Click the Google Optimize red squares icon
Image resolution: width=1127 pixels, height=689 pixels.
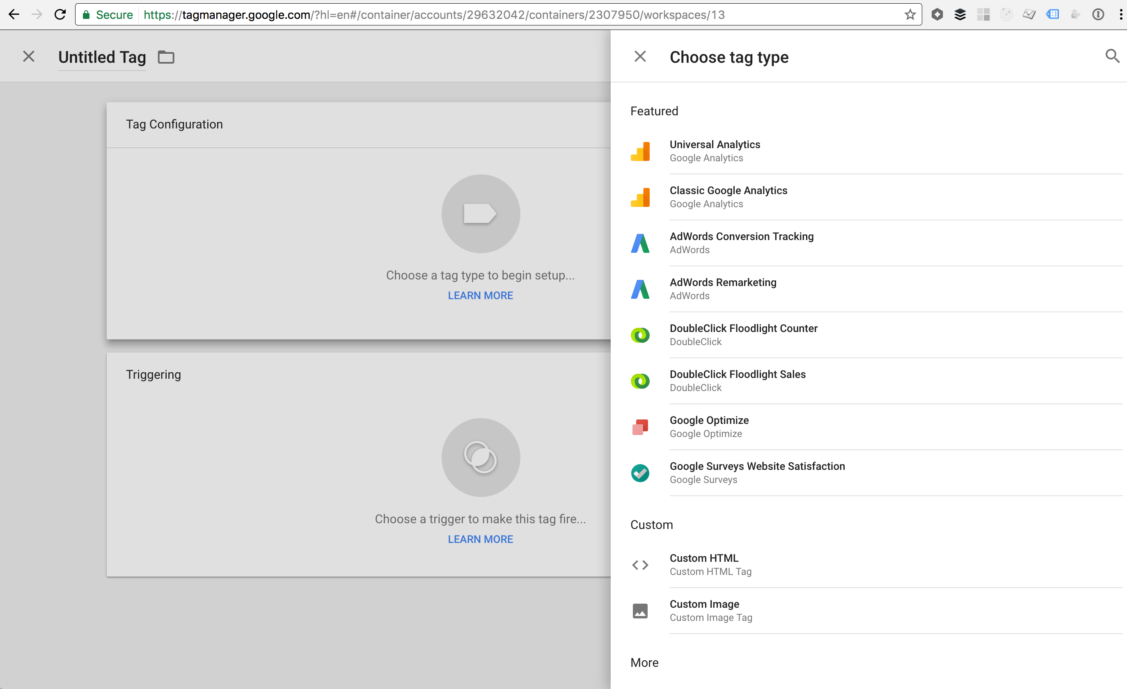(640, 427)
